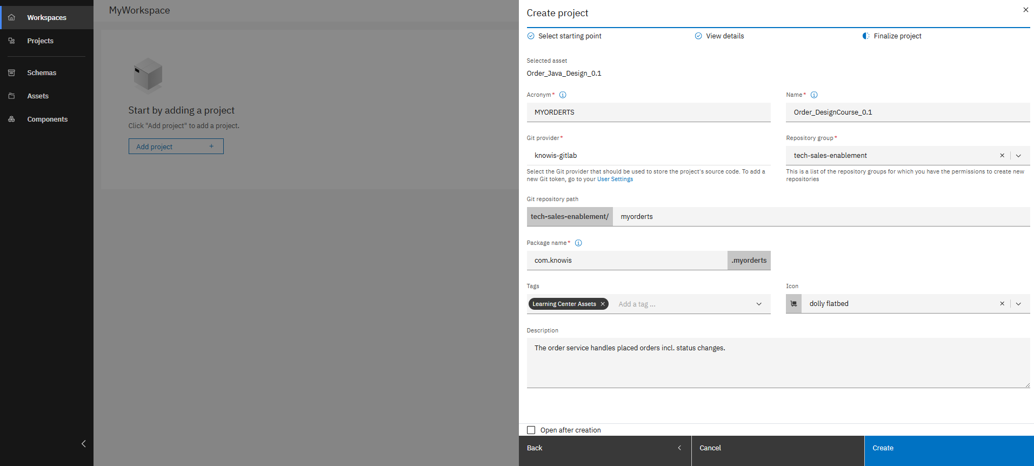Click the Acronym input field
Viewport: 1034px width, 466px height.
tap(649, 112)
